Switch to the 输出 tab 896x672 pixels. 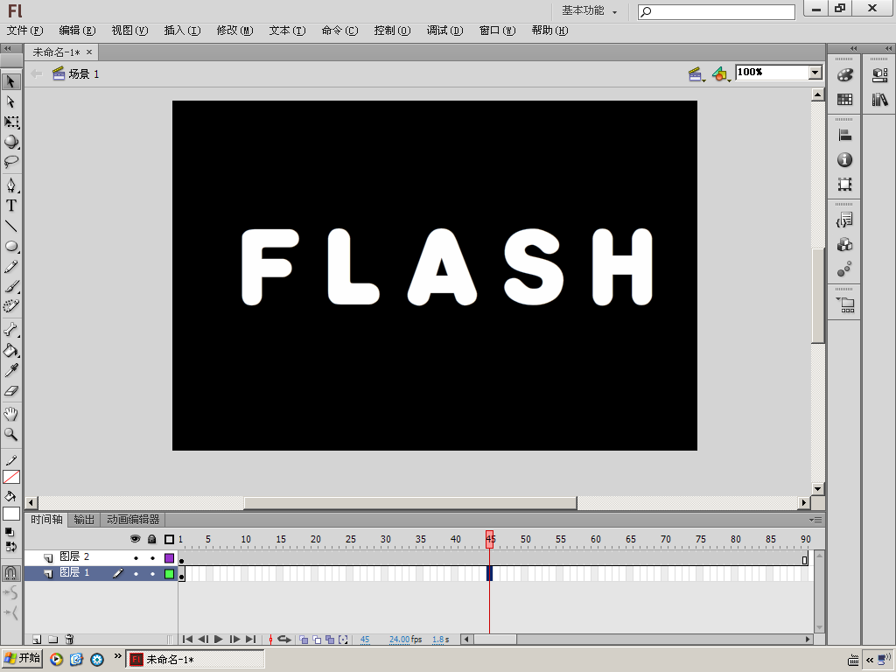coord(84,520)
